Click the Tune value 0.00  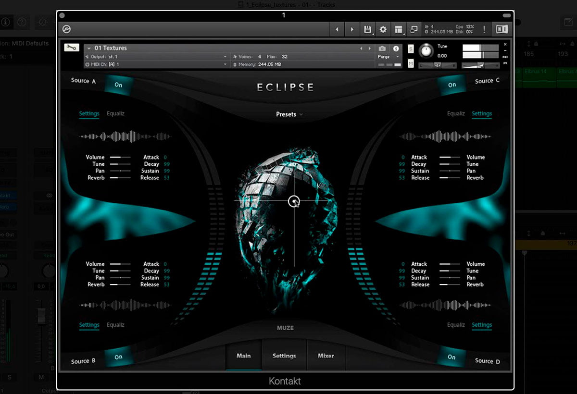tap(442, 56)
